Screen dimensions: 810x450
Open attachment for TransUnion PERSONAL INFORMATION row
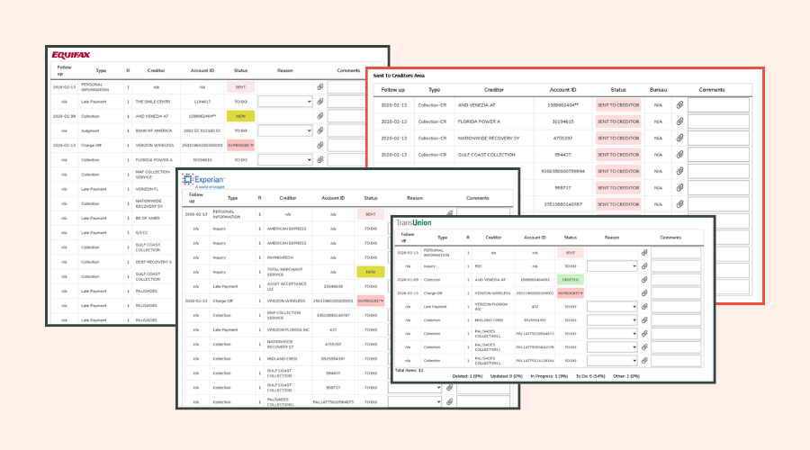click(x=644, y=253)
